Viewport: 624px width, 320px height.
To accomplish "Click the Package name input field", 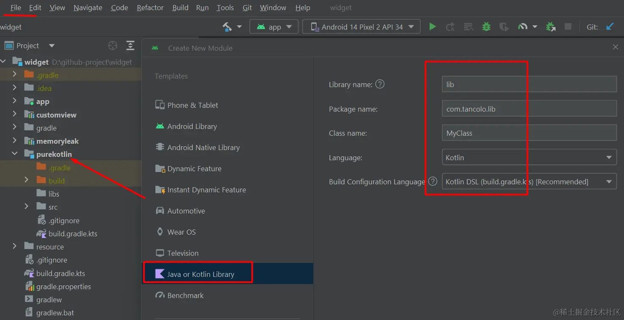I will coord(529,109).
